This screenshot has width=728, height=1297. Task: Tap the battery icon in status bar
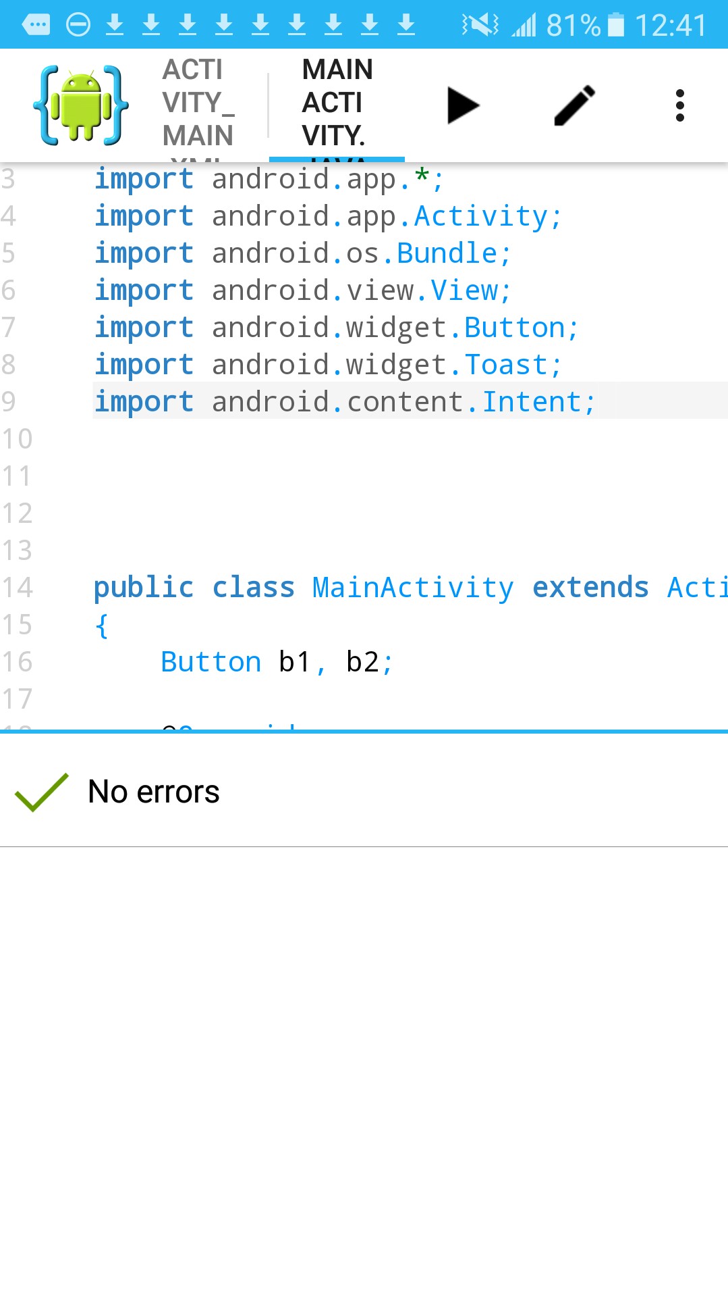616,25
